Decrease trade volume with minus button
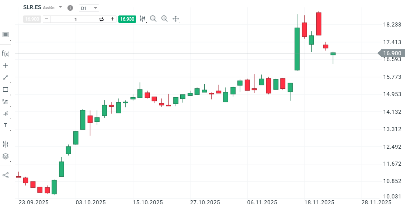The image size is (410, 208). (46, 19)
